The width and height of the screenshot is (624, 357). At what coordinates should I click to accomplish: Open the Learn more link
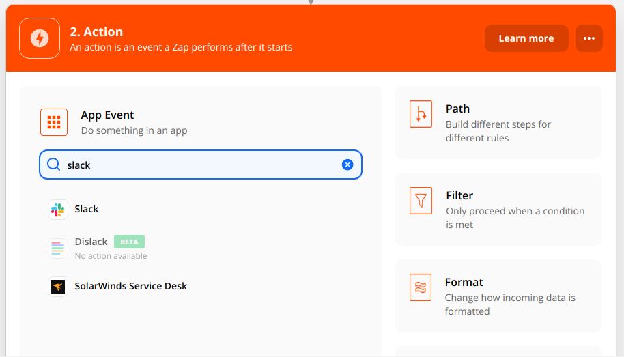[526, 38]
